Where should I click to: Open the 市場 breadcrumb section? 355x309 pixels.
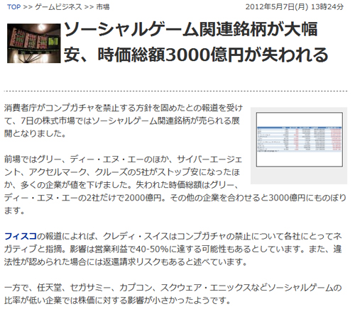click(103, 7)
